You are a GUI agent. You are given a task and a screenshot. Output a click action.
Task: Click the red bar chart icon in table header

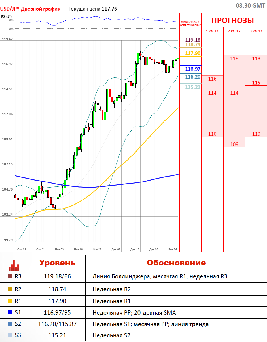[14, 265]
